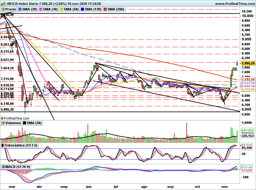Click the current price tag 7.986,20
256x190 pixels.
click(x=248, y=63)
